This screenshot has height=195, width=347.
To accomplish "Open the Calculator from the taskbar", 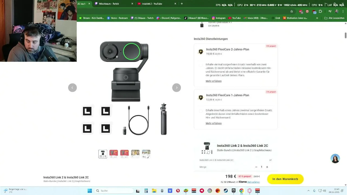I will (146, 191).
